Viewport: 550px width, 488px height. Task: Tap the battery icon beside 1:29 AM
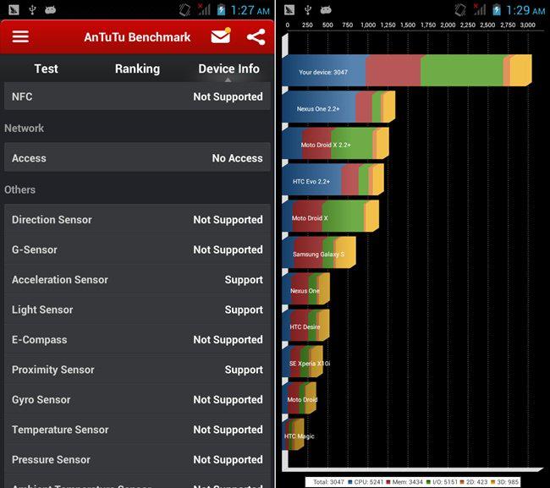click(497, 10)
